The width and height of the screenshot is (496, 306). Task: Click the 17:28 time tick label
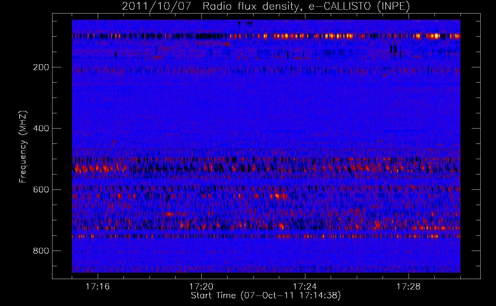click(408, 287)
